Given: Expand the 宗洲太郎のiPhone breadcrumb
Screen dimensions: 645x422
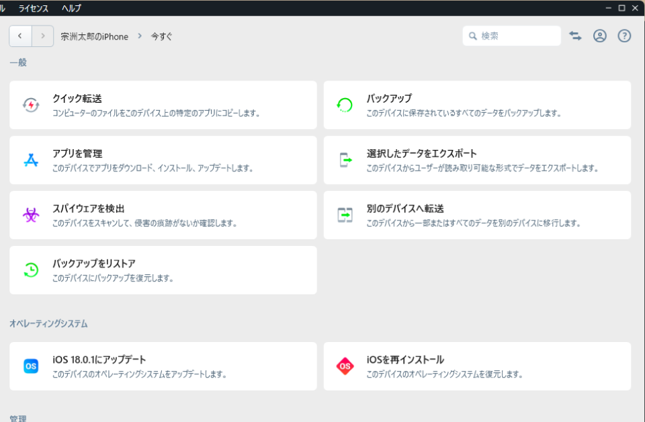Looking at the screenshot, I should point(95,36).
